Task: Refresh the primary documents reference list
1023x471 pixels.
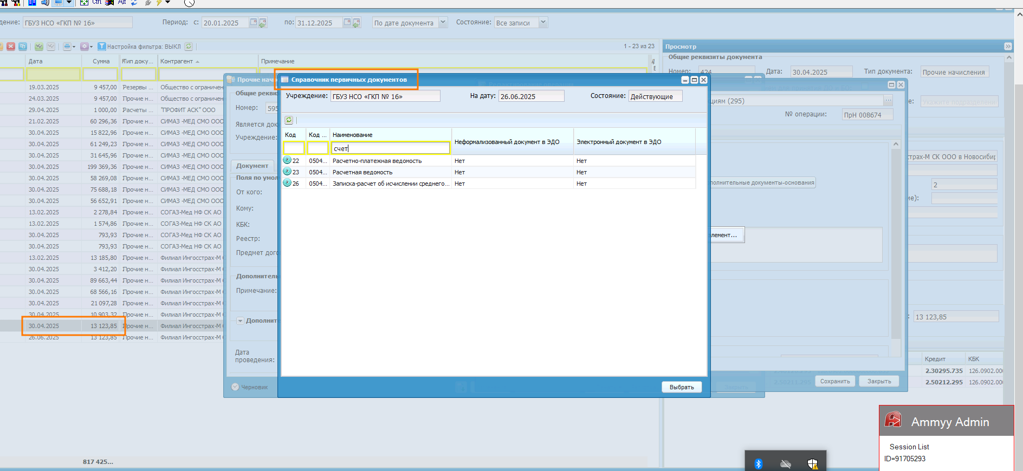Action: pyautogui.click(x=289, y=120)
